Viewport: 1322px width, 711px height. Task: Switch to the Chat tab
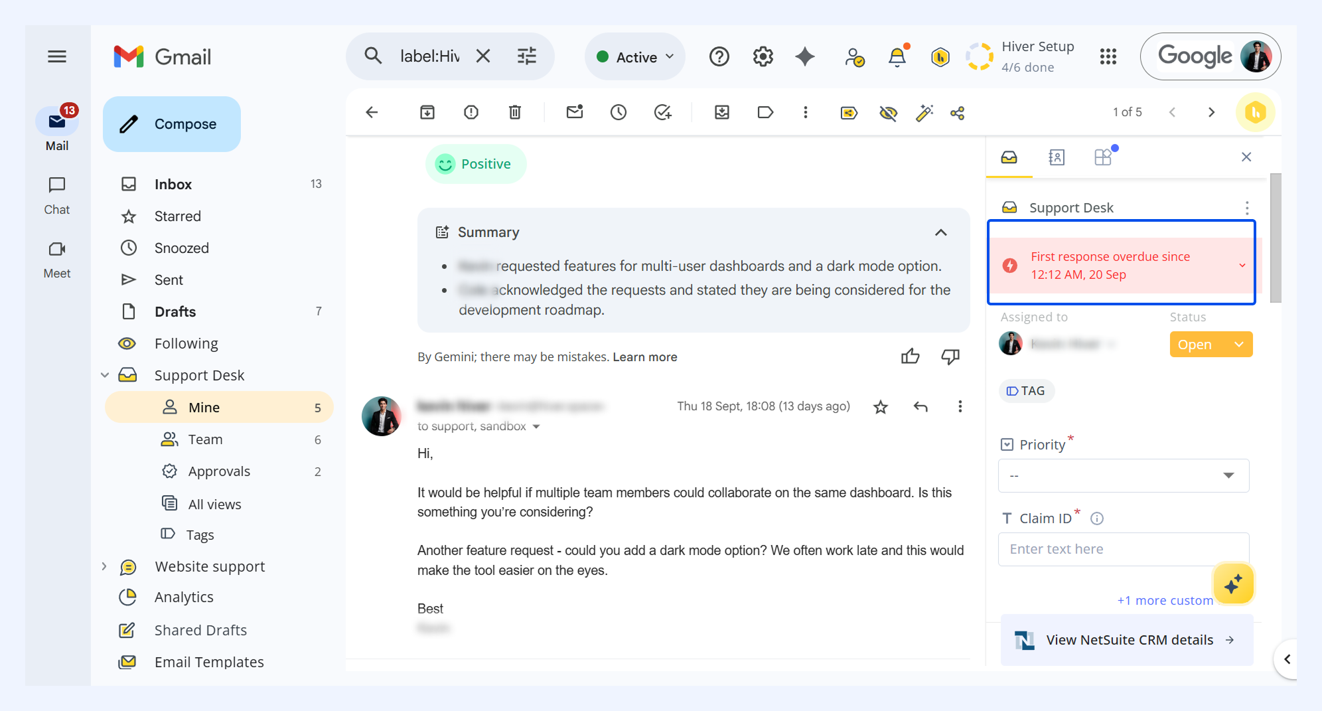pyautogui.click(x=57, y=196)
